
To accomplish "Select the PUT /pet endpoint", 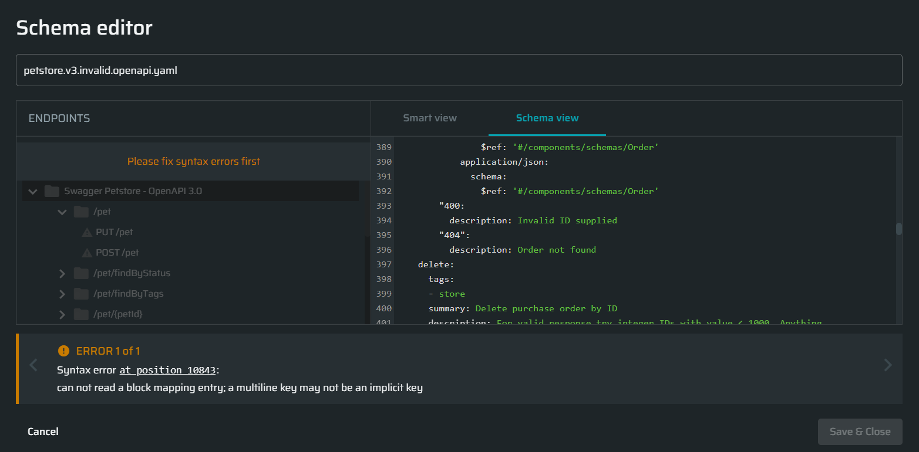I will pos(115,232).
